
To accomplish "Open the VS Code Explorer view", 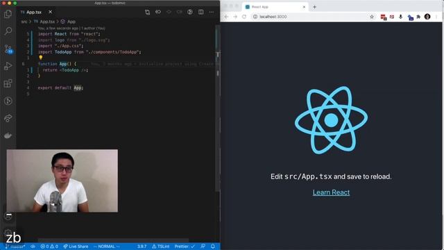I will (8, 14).
